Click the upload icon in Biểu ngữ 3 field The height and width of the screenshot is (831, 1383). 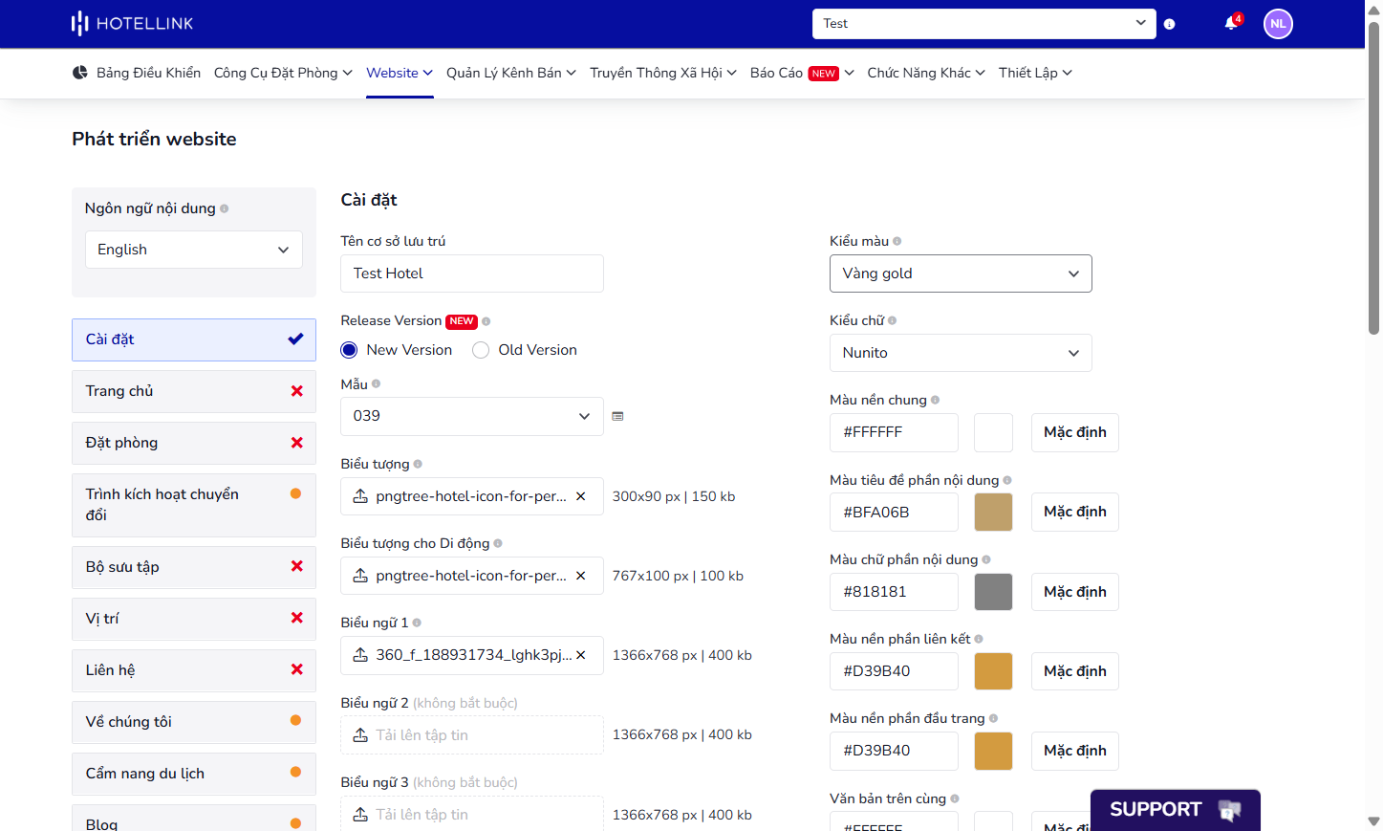tap(360, 815)
